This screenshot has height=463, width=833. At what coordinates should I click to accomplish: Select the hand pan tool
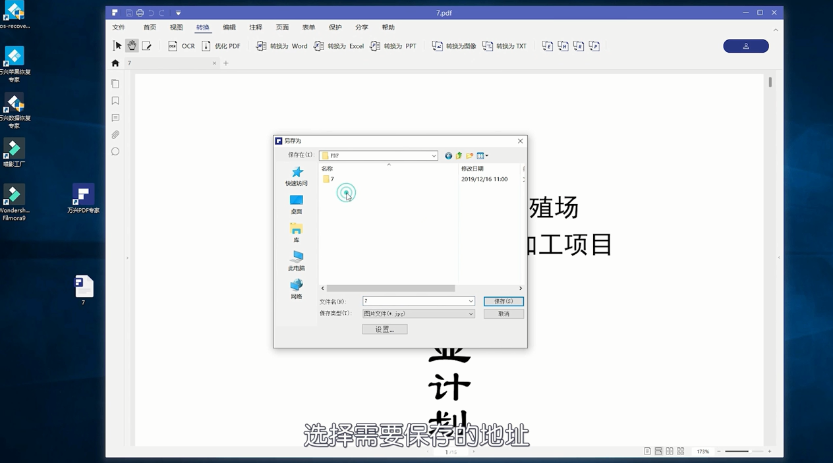(x=131, y=45)
